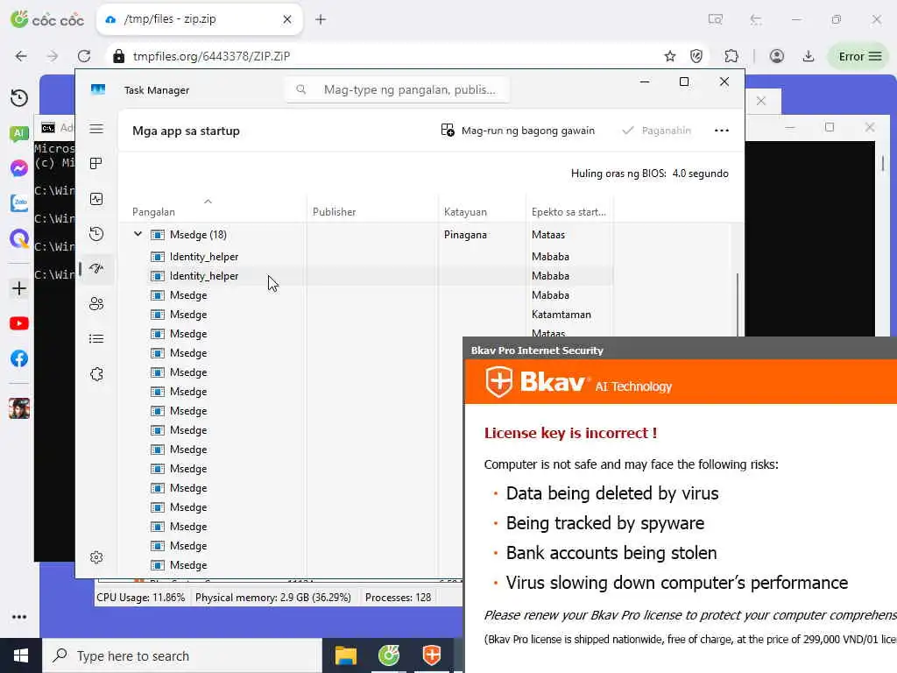Click the Pinagana status cell

[x=465, y=235]
